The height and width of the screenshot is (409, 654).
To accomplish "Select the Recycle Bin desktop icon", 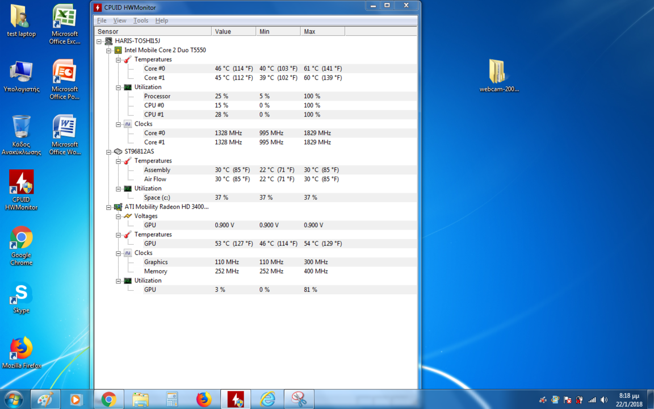I will coord(21,135).
